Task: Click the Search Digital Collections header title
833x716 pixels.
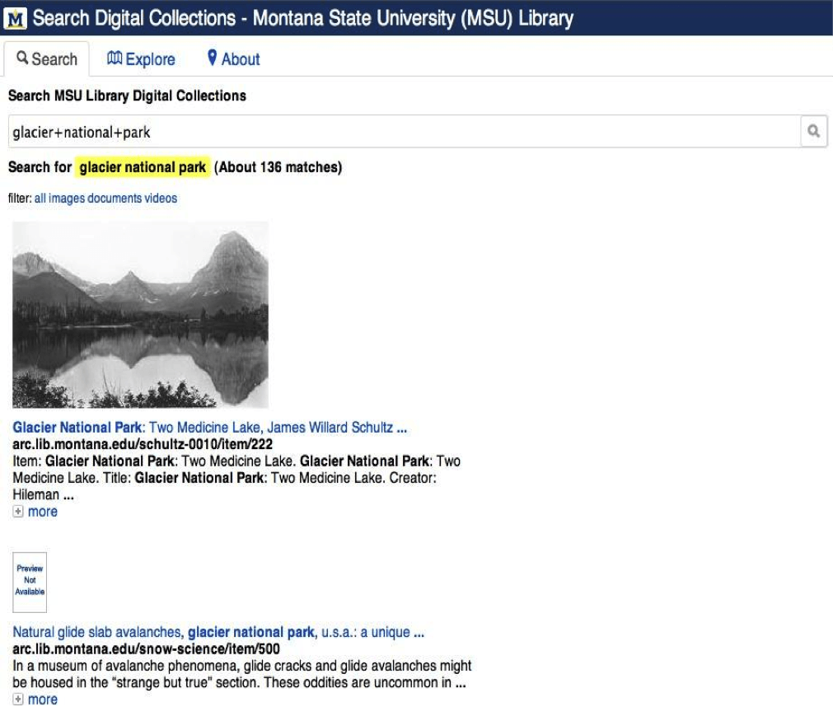Action: [302, 18]
